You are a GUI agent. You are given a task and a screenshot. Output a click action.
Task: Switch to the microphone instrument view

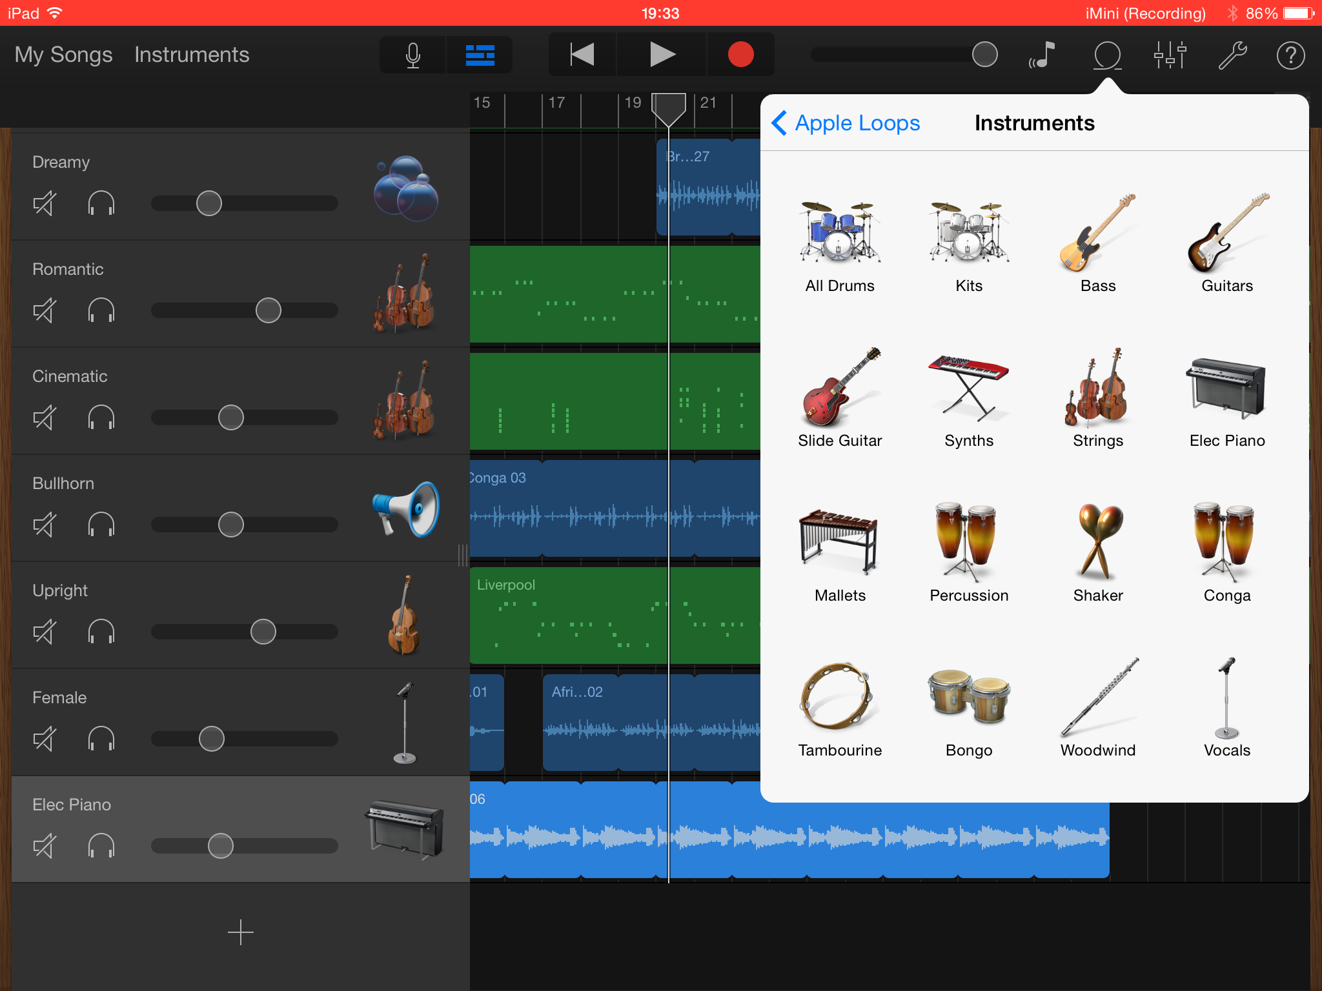pyautogui.click(x=413, y=55)
